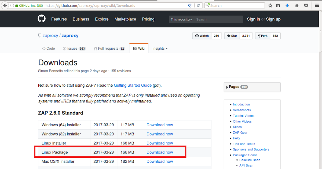Open the Features menu item
The height and width of the screenshot is (169, 322).
click(59, 19)
